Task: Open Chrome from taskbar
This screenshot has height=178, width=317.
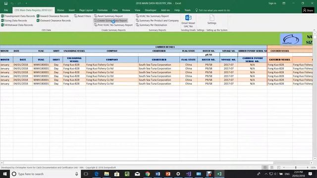Action: [x=148, y=174]
